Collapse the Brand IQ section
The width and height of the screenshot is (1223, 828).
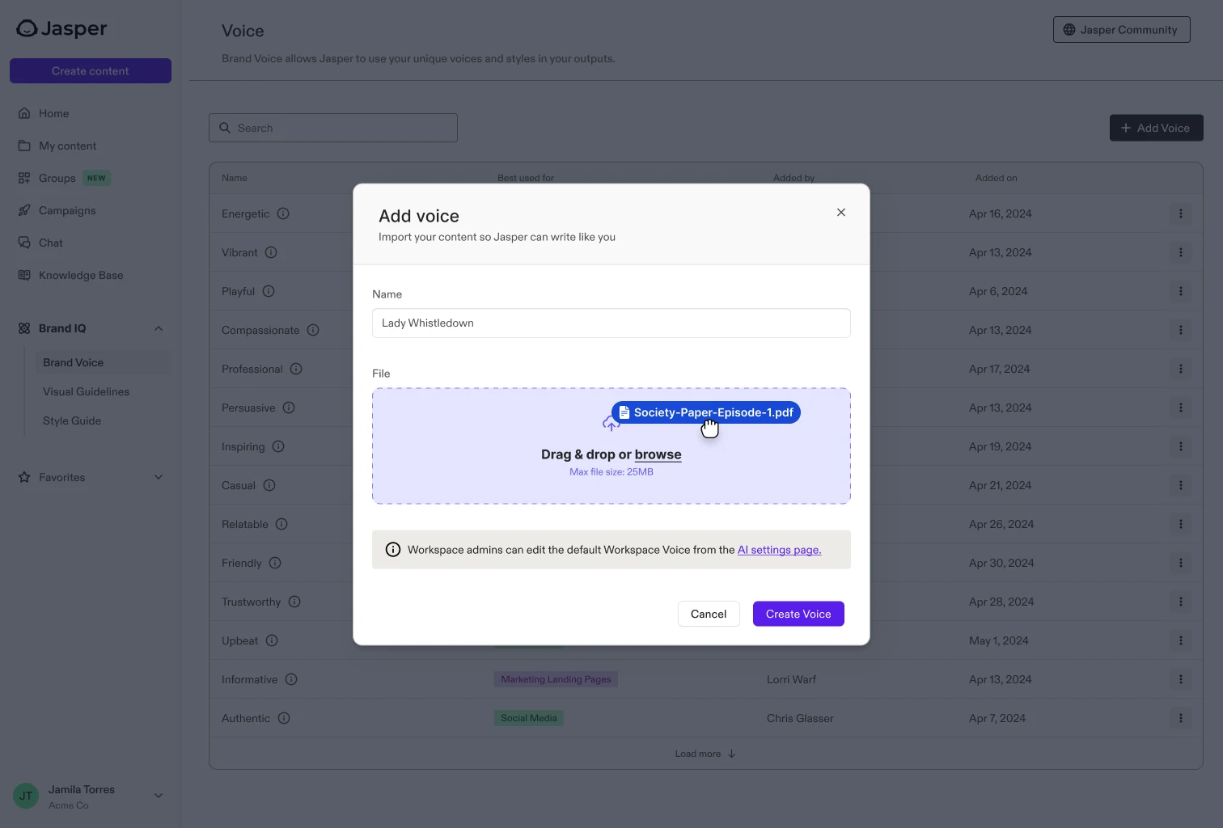click(159, 328)
